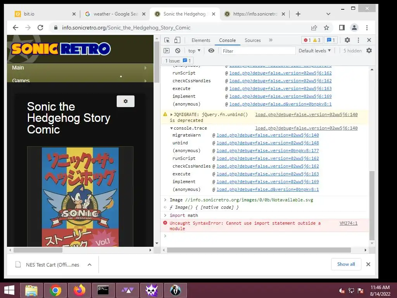Open the top execution context dropdown
Screen dimensions: 397x298
[194, 51]
